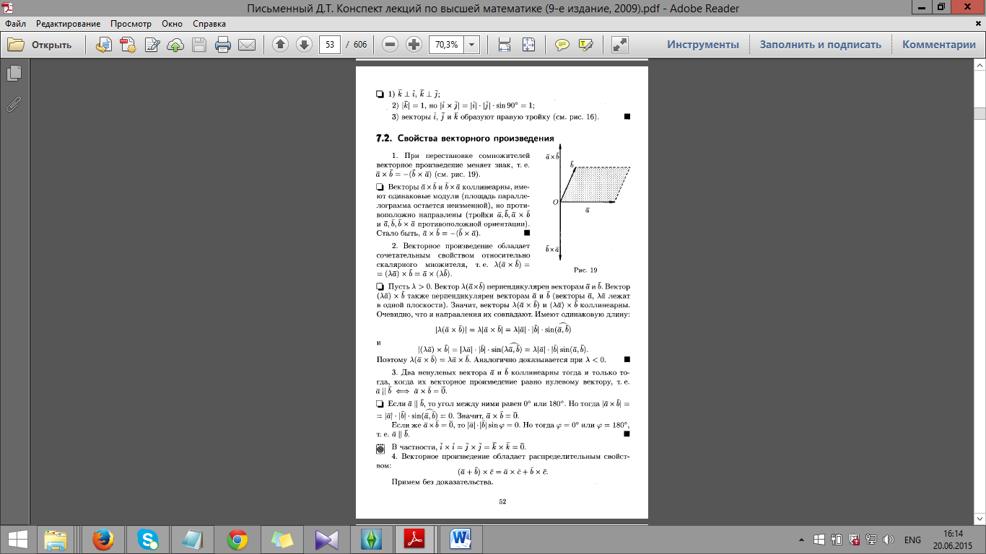Viewport: 986px width, 554px height.
Task: Open Skype from the taskbar
Action: click(147, 539)
